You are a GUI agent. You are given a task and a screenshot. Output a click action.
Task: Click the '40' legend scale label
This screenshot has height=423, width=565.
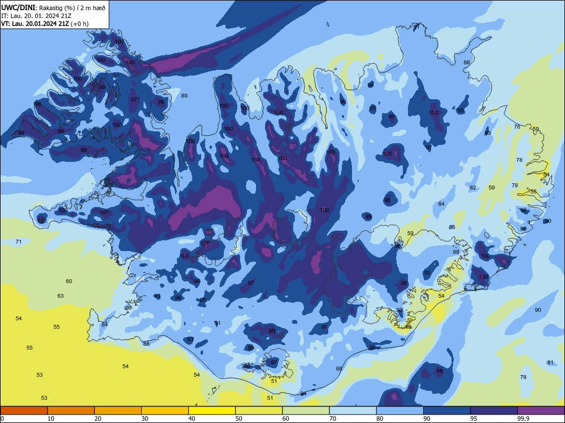(x=192, y=418)
